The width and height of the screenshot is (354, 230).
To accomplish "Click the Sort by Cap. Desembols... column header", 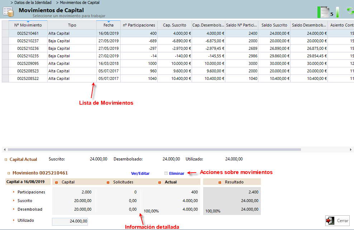I will click(209, 25).
